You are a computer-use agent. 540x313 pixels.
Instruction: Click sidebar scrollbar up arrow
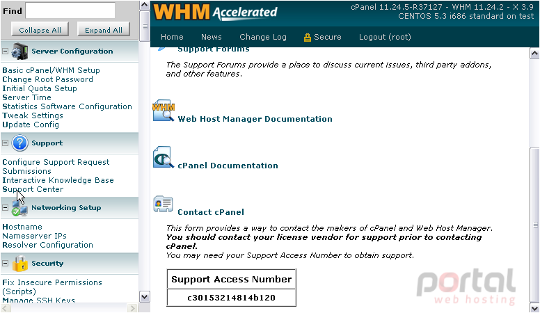tap(145, 5)
